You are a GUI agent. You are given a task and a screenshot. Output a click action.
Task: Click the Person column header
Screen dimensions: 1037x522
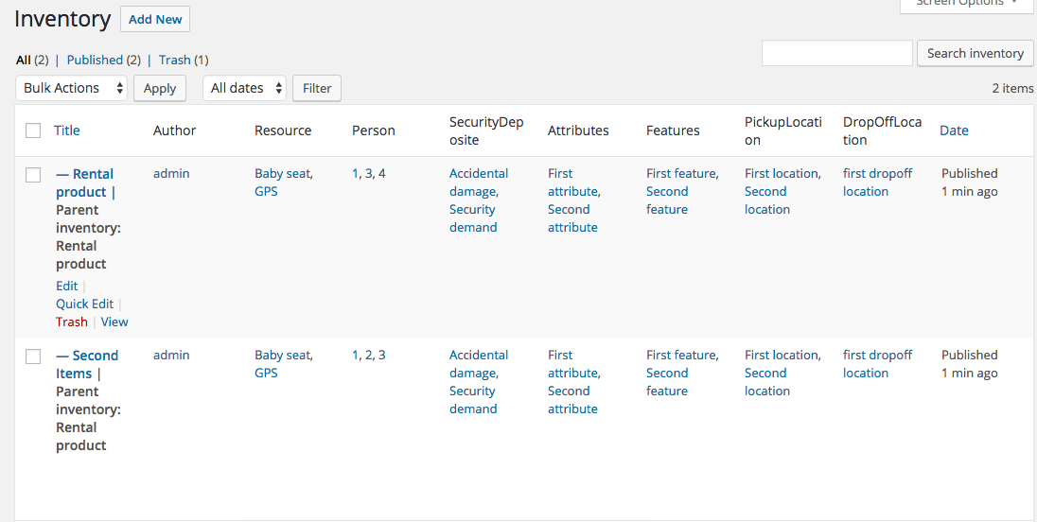[x=374, y=130]
